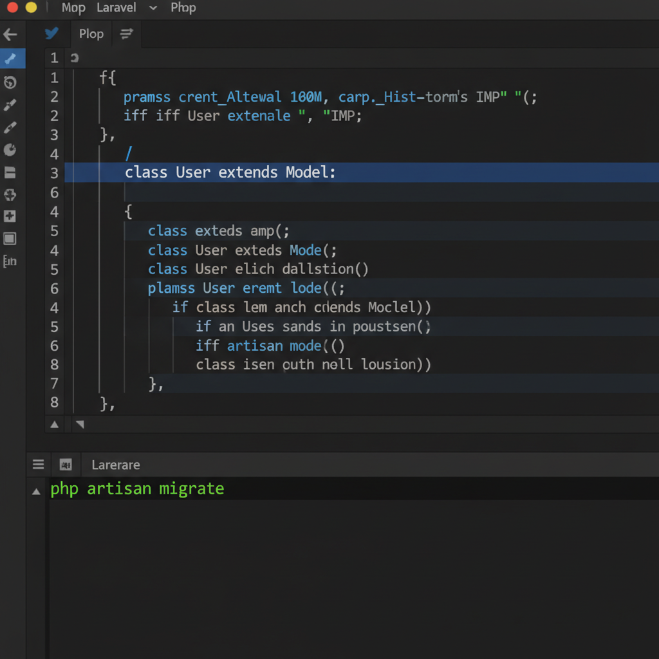The height and width of the screenshot is (659, 659).
Task: Click the back arrow at the top of sidebar
Action: coord(12,35)
